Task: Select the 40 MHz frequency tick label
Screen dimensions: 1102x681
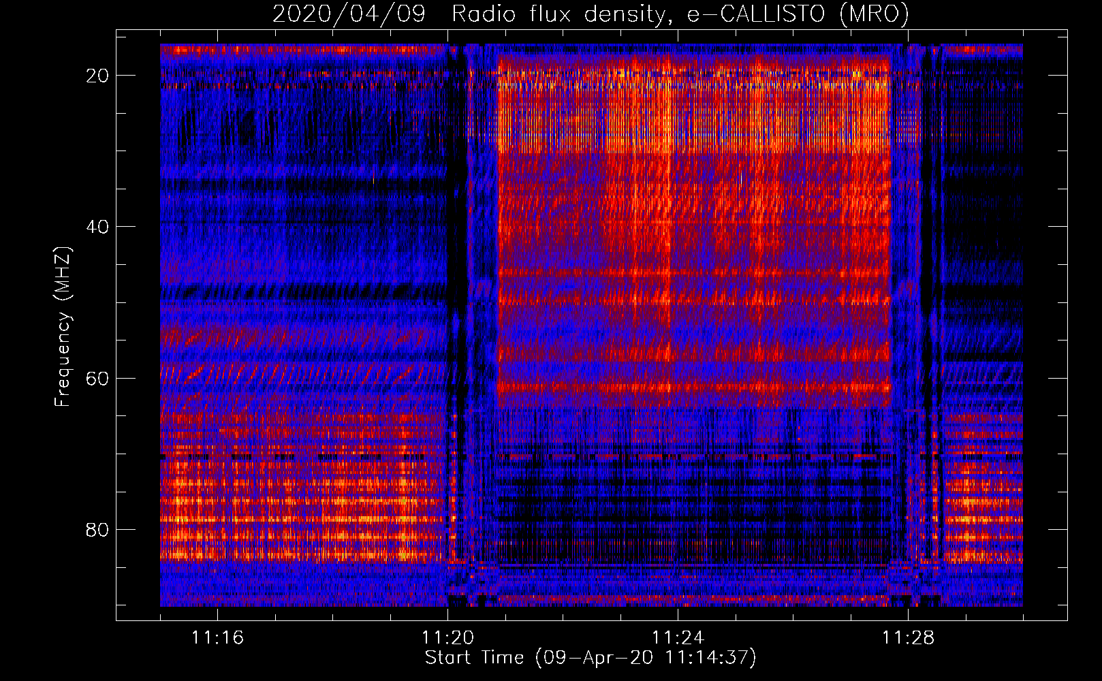Action: click(98, 227)
